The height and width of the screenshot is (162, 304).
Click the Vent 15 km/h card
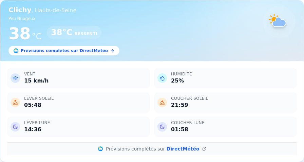(78, 78)
